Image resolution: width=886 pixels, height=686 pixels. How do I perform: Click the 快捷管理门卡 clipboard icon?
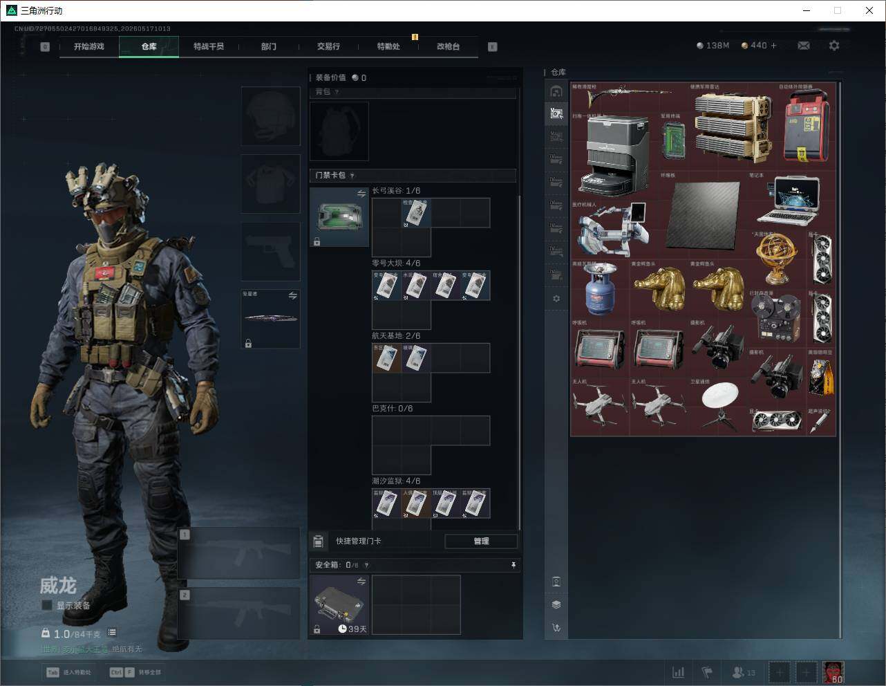point(318,541)
